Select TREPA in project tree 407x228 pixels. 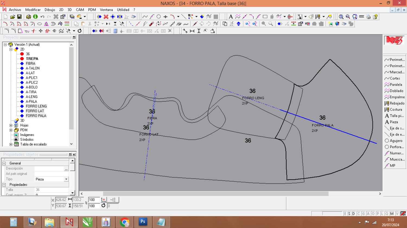[x=32, y=59]
